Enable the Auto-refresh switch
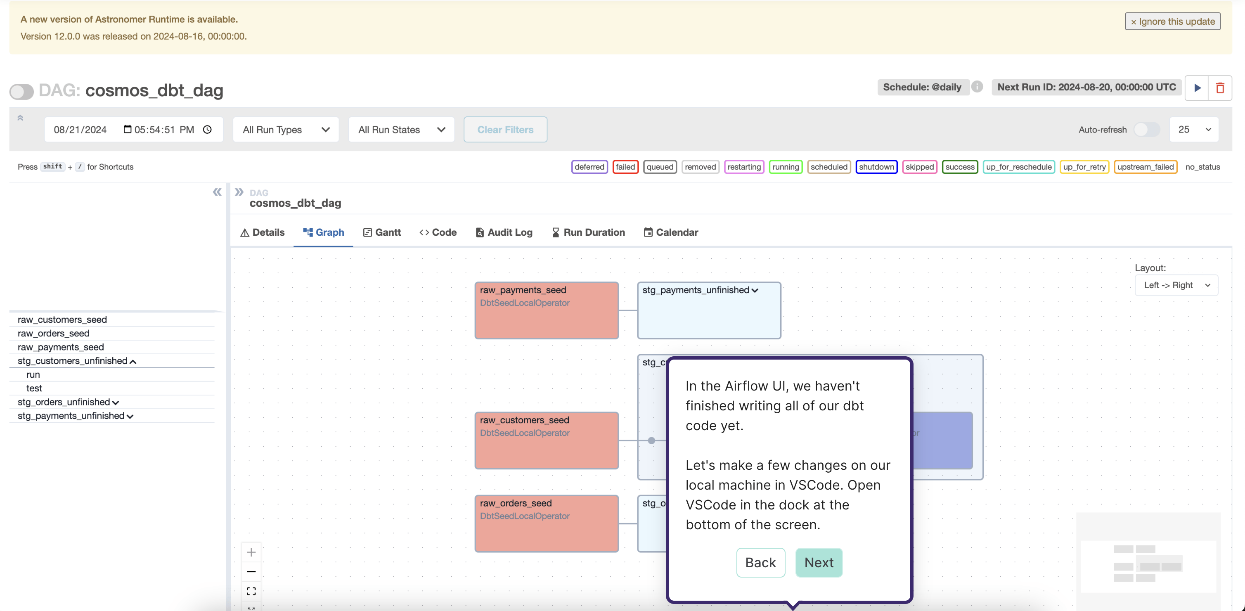Viewport: 1245px width, 611px height. pyautogui.click(x=1146, y=130)
